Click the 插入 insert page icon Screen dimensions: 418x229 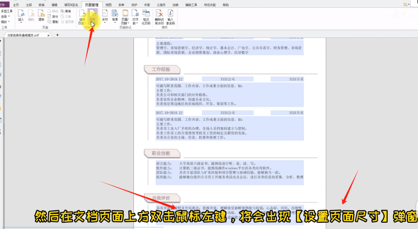tap(21, 15)
